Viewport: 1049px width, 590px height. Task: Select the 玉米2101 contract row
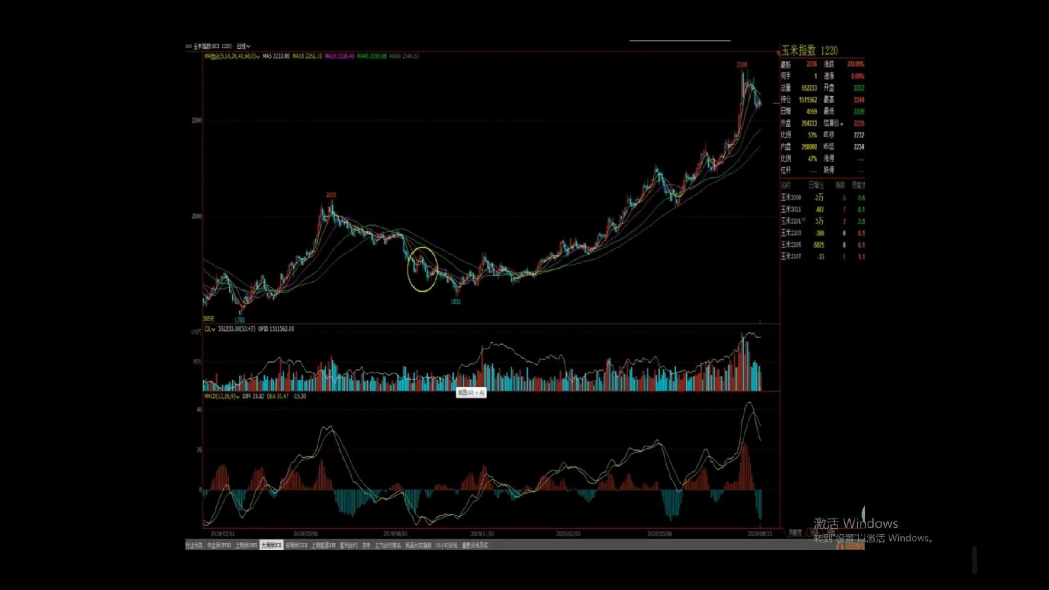tap(822, 221)
